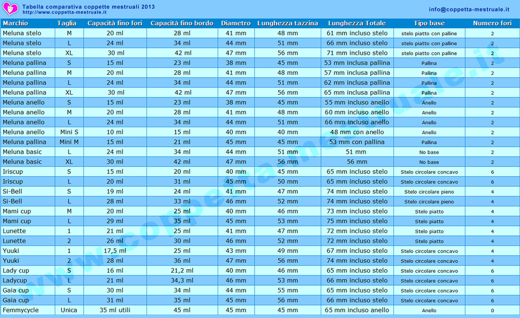This screenshot has height=318, width=520.
Task: Click 'Mini M' size cell
Action: [69, 142]
